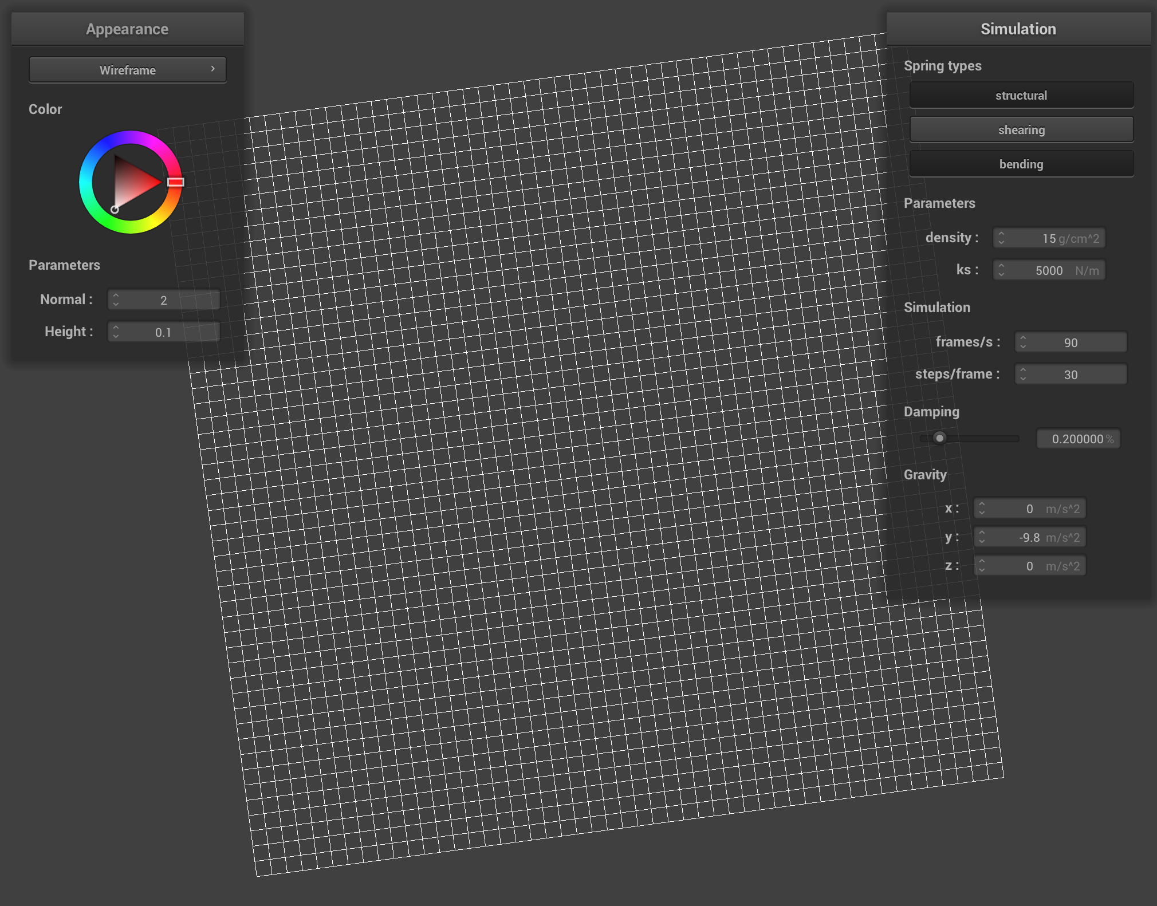Click the "Damping" section label
The width and height of the screenshot is (1157, 906).
point(931,412)
